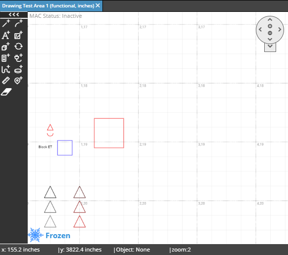Click the rotate/refresh arrows tool

18,47
